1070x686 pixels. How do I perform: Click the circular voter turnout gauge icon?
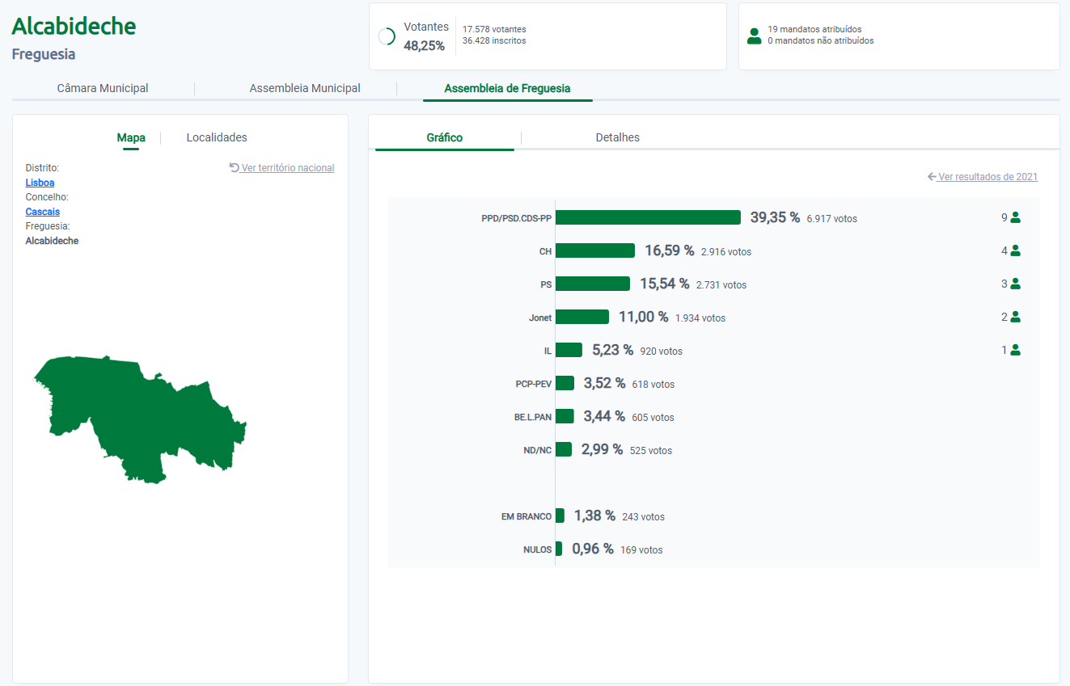[x=387, y=36]
